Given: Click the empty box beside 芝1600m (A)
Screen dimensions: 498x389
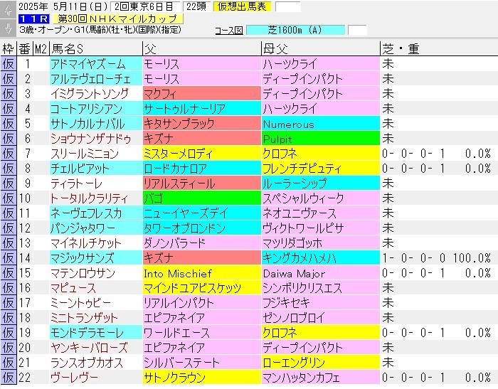Looking at the screenshot, I should (357, 31).
